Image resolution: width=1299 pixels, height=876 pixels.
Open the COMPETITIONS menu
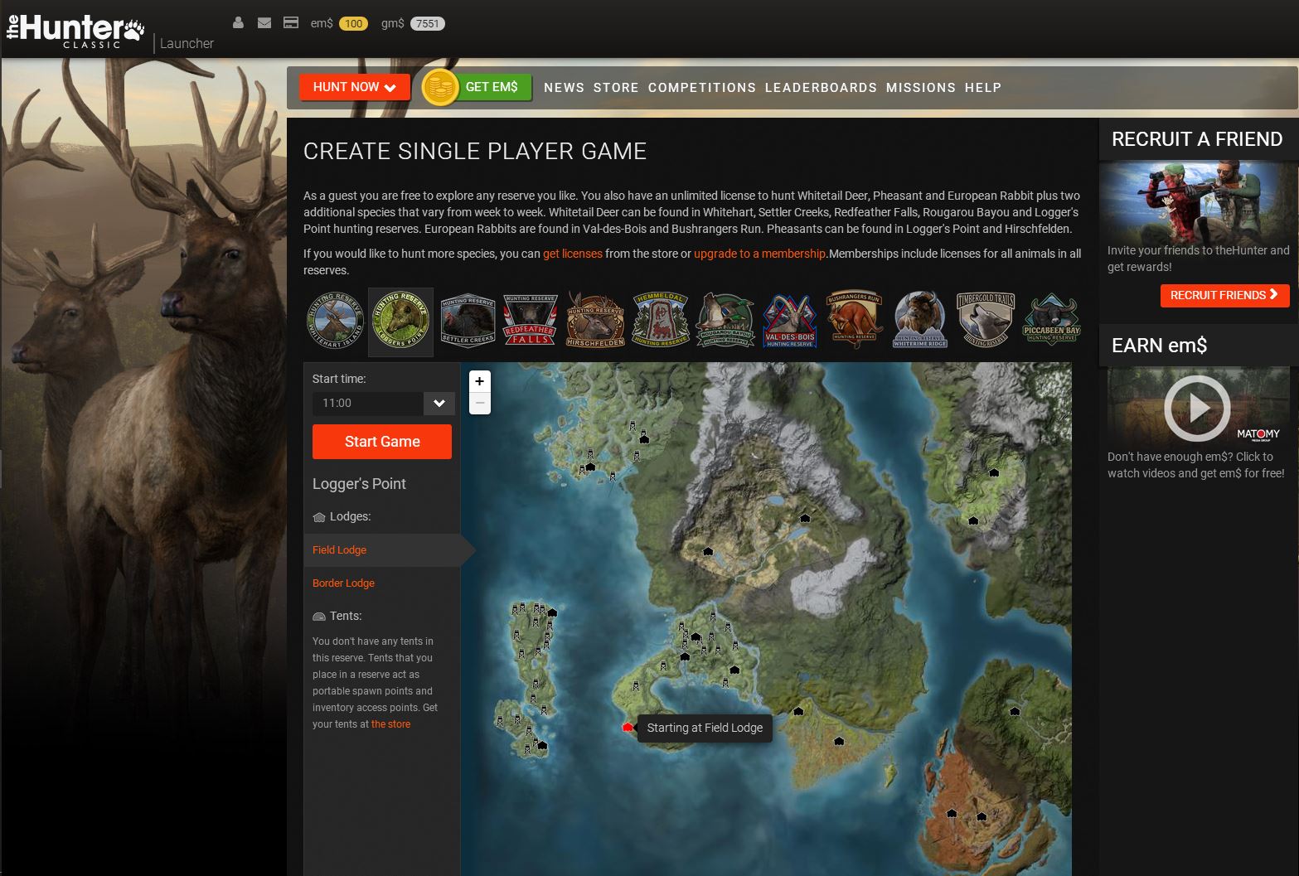[702, 88]
